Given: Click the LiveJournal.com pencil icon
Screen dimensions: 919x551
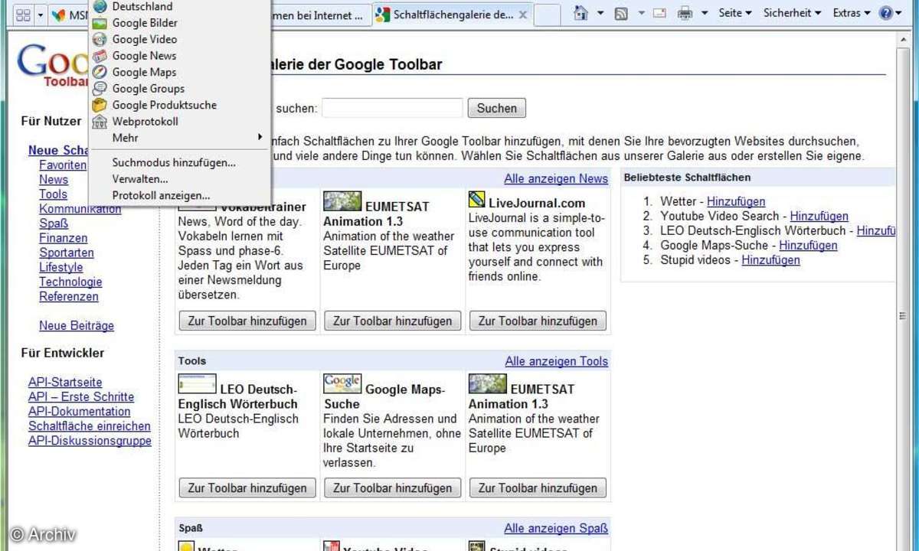Looking at the screenshot, I should [x=476, y=201].
